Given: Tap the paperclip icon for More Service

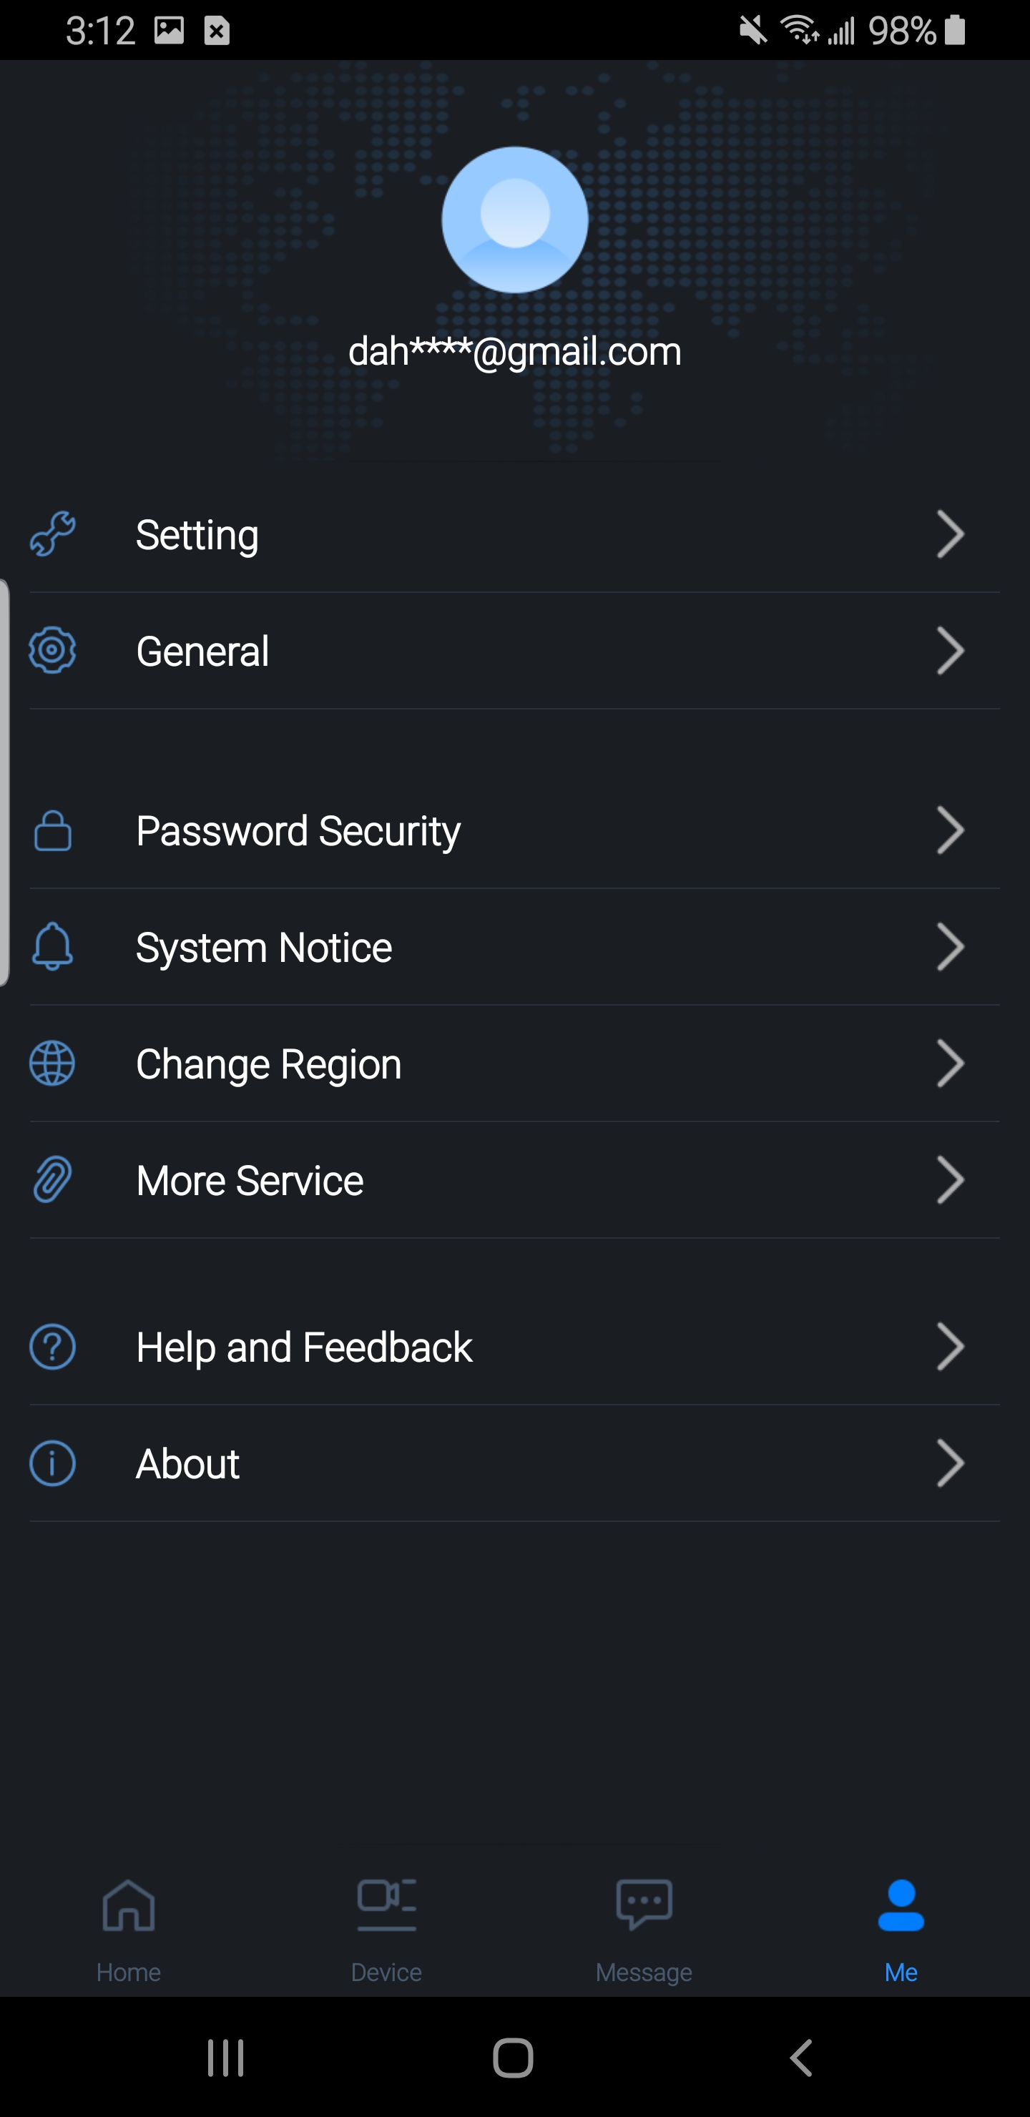Looking at the screenshot, I should [x=53, y=1180].
